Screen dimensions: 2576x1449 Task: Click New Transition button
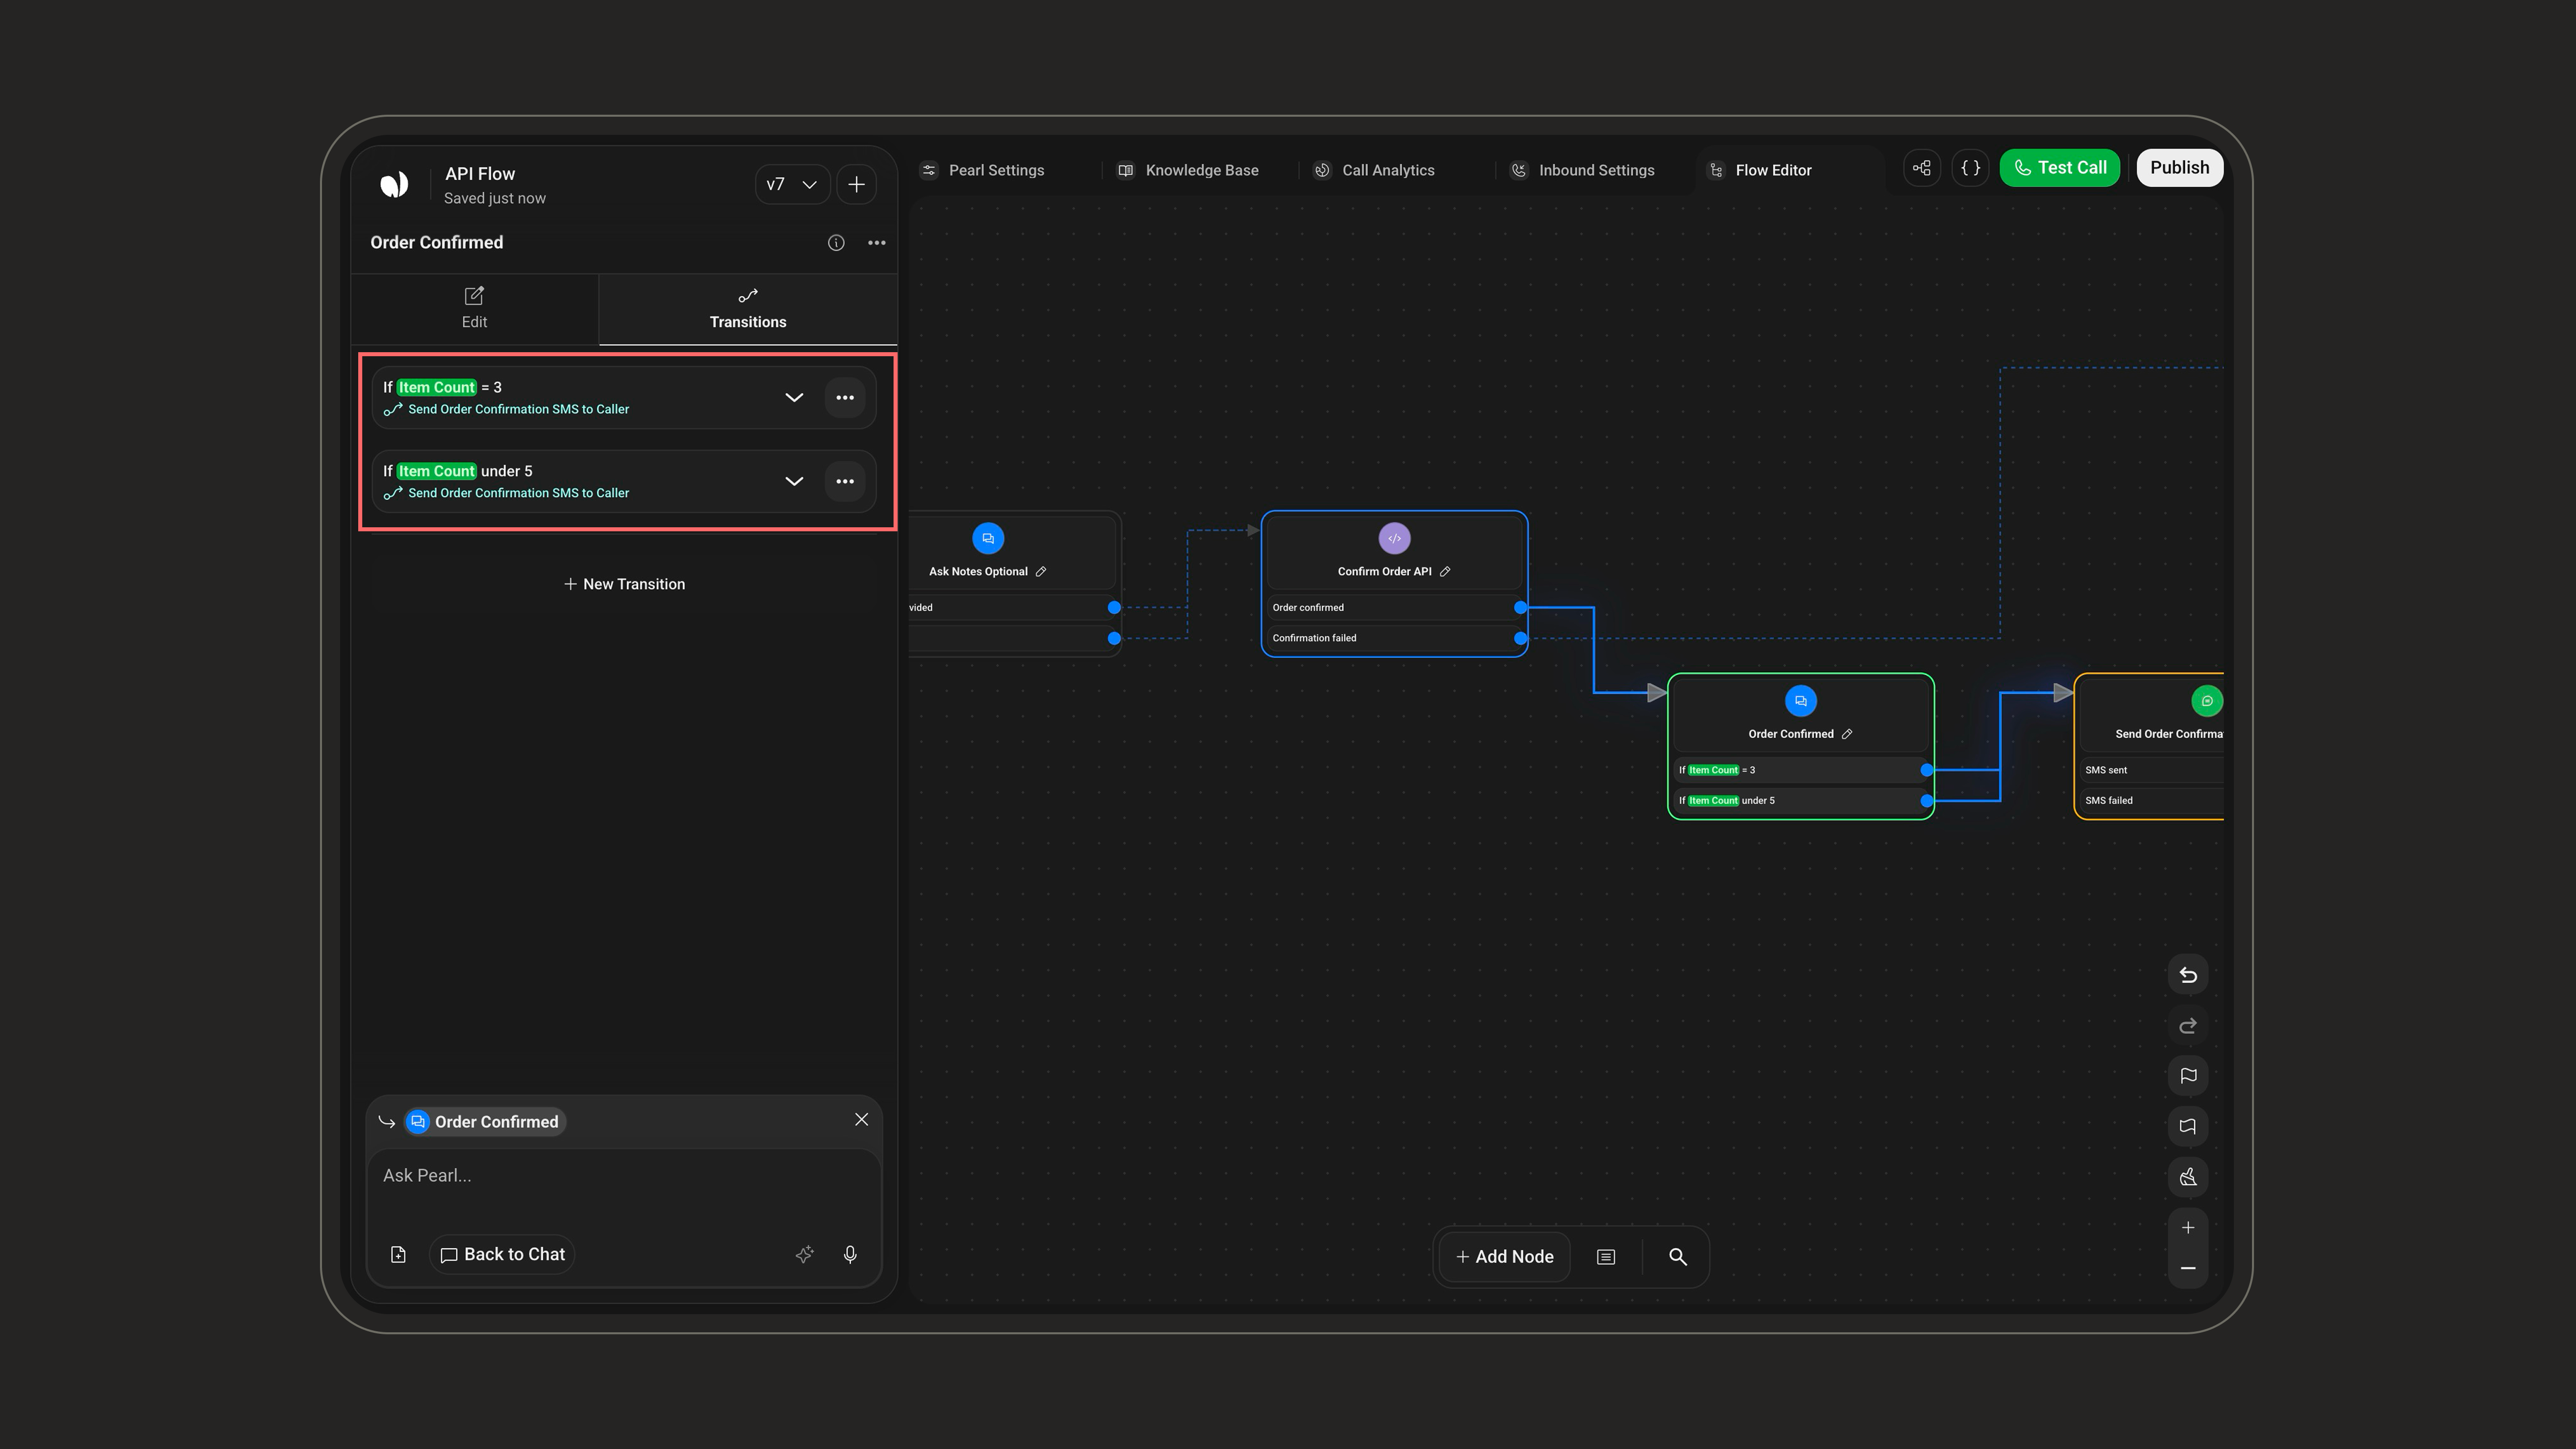click(x=624, y=584)
